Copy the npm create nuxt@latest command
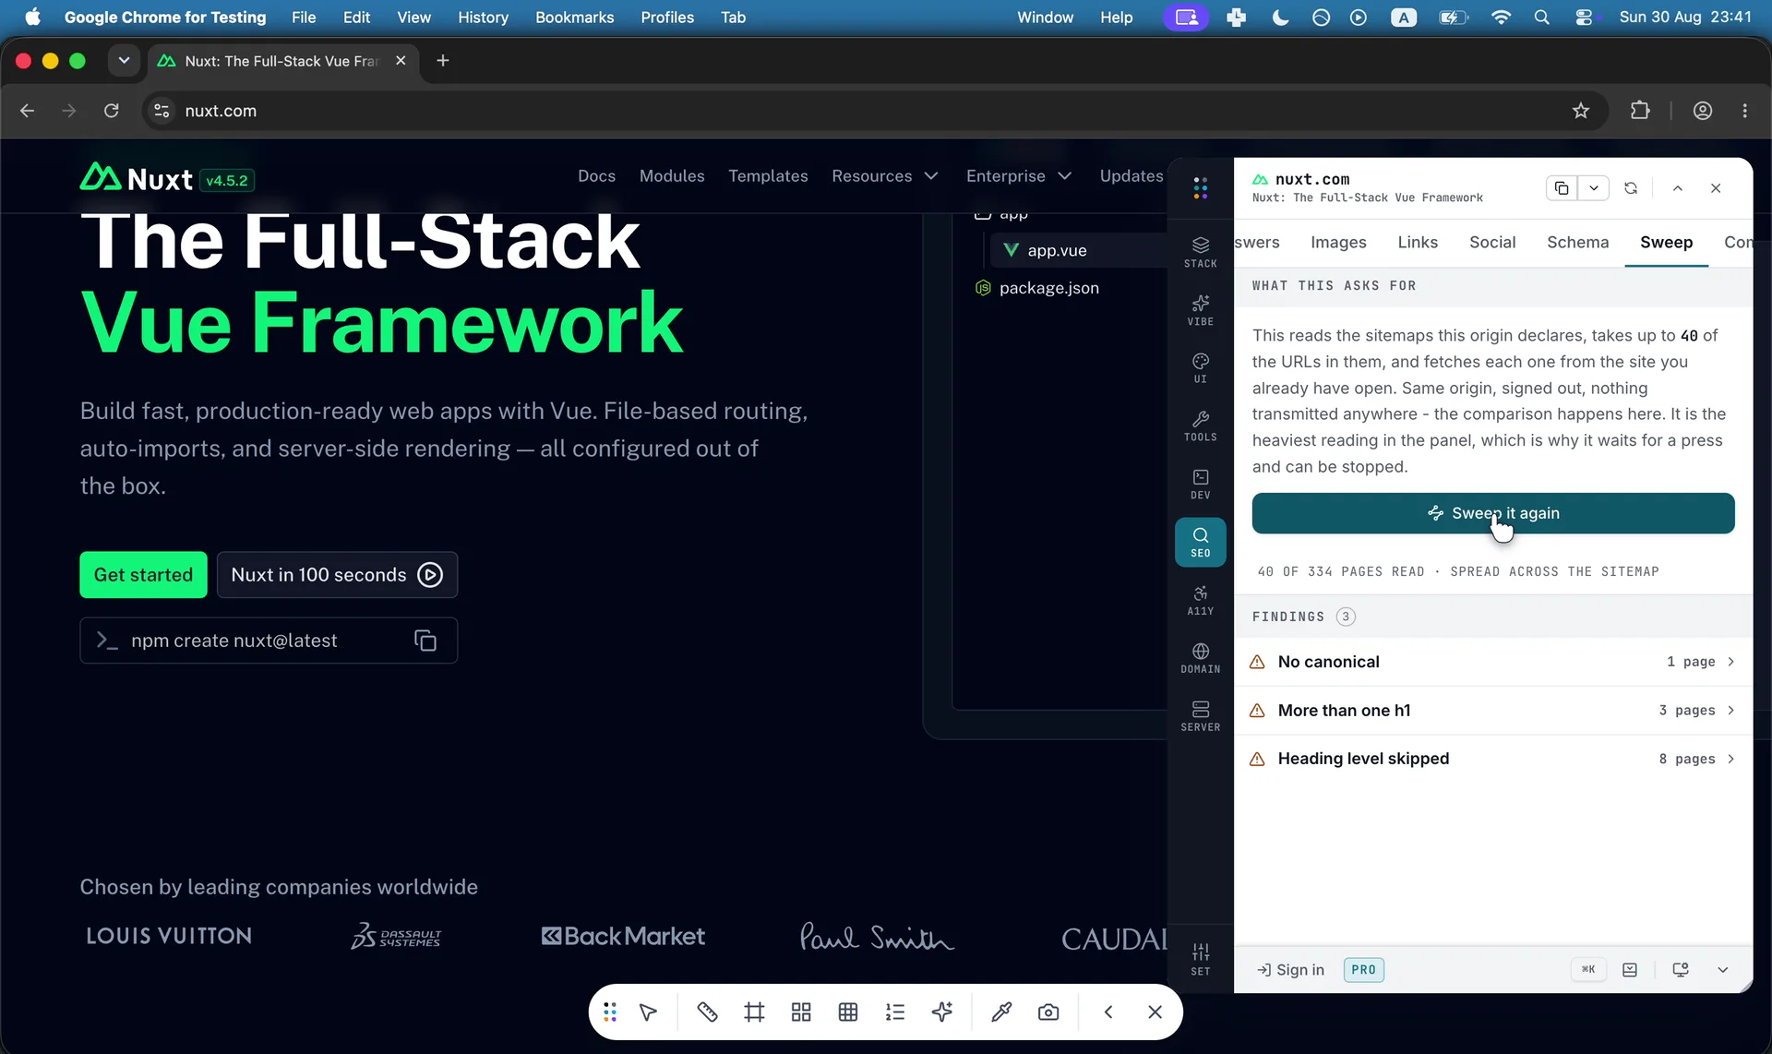The height and width of the screenshot is (1054, 1772). (425, 641)
